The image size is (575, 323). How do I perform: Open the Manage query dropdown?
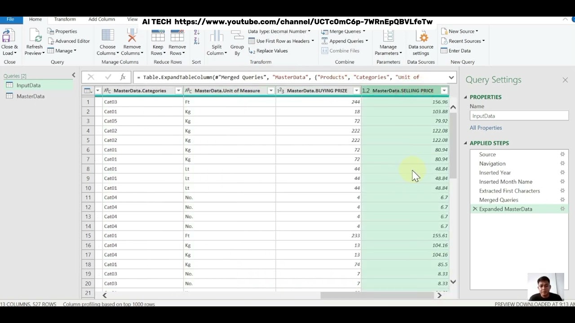[62, 51]
